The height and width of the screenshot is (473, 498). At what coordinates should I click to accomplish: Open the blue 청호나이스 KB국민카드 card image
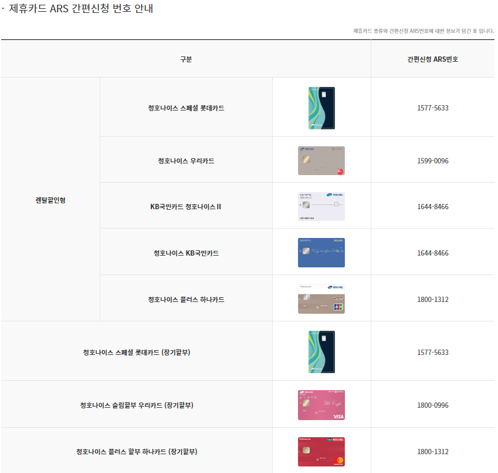point(321,253)
